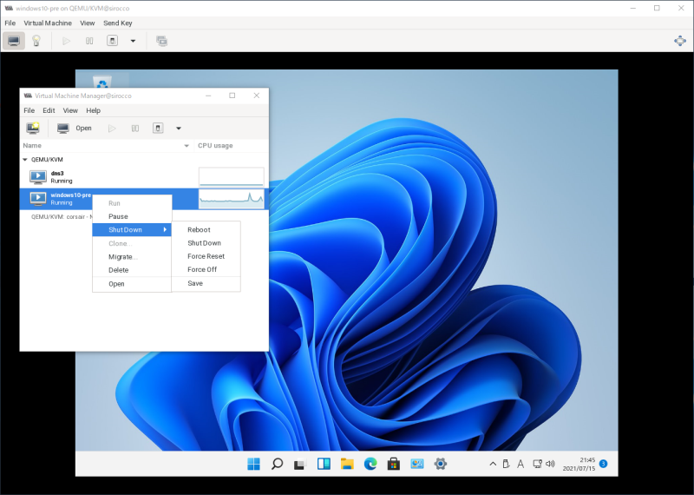Open viewer toolbar shutdown options dropdown arrow

click(133, 41)
